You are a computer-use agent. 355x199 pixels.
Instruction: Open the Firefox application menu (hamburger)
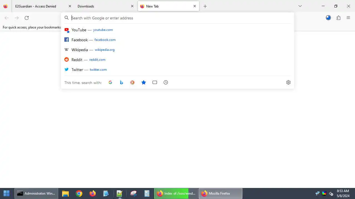(348, 18)
